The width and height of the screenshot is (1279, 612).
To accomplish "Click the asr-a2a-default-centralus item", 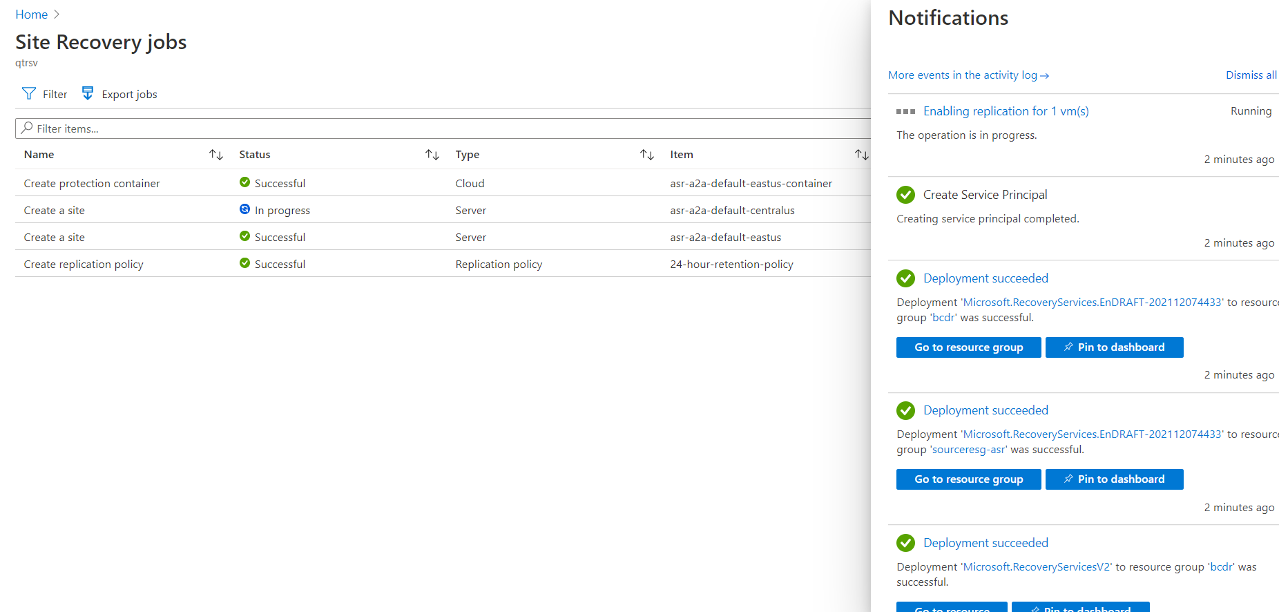I will [x=732, y=210].
